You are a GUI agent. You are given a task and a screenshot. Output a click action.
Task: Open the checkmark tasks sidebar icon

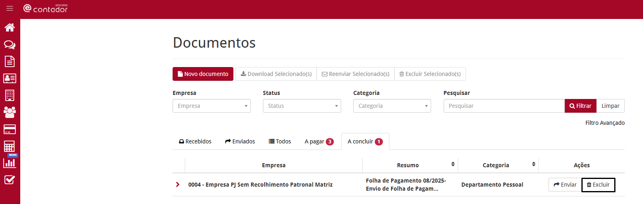[10, 180]
